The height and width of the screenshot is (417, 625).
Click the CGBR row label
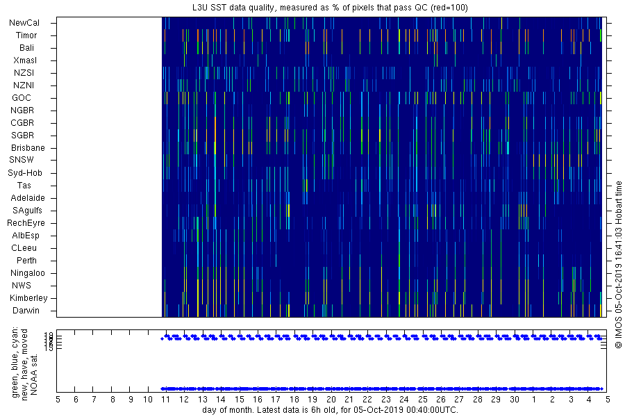[x=22, y=123]
